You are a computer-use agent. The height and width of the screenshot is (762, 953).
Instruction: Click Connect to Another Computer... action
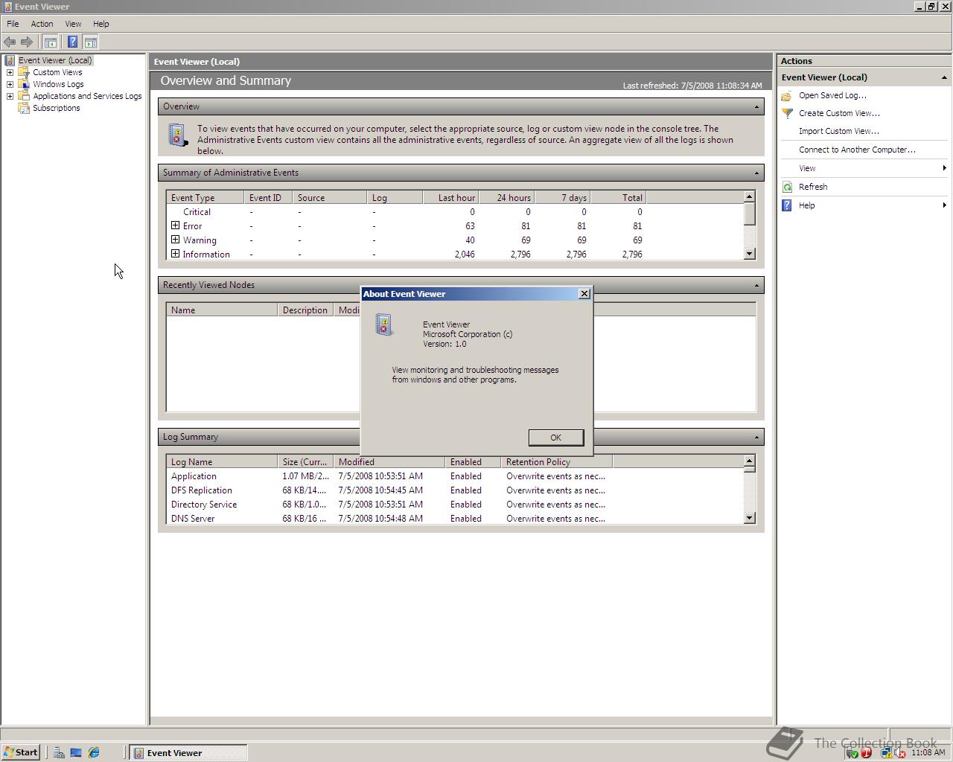[857, 150]
